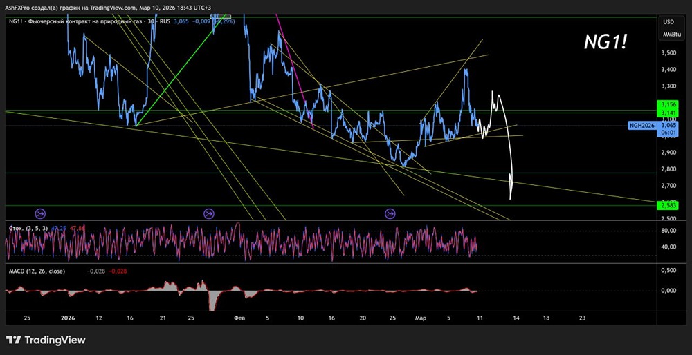
Task: Click the event marker icon nearest 25 February
Action: pyautogui.click(x=390, y=214)
